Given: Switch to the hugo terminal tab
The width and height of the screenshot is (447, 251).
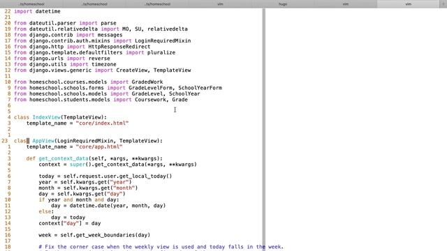Looking at the screenshot, I should (x=283, y=4).
